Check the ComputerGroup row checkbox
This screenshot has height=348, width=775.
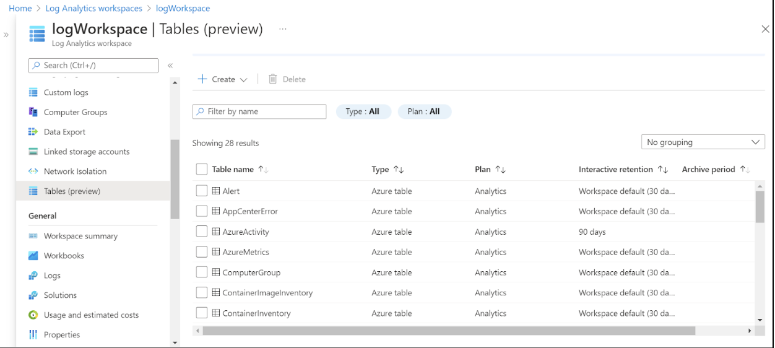(201, 272)
